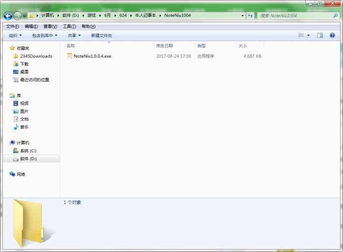This screenshot has width=343, height=252.
Task: Open the 帮助(H) menu
Action: (x=89, y=26)
